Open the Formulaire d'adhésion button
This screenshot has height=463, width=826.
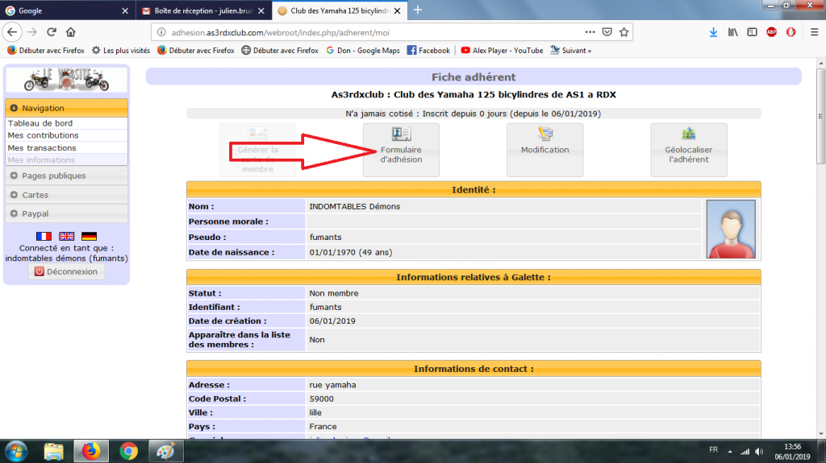401,149
